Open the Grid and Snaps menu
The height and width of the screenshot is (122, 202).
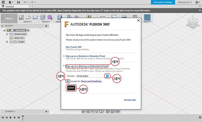pos(113,112)
